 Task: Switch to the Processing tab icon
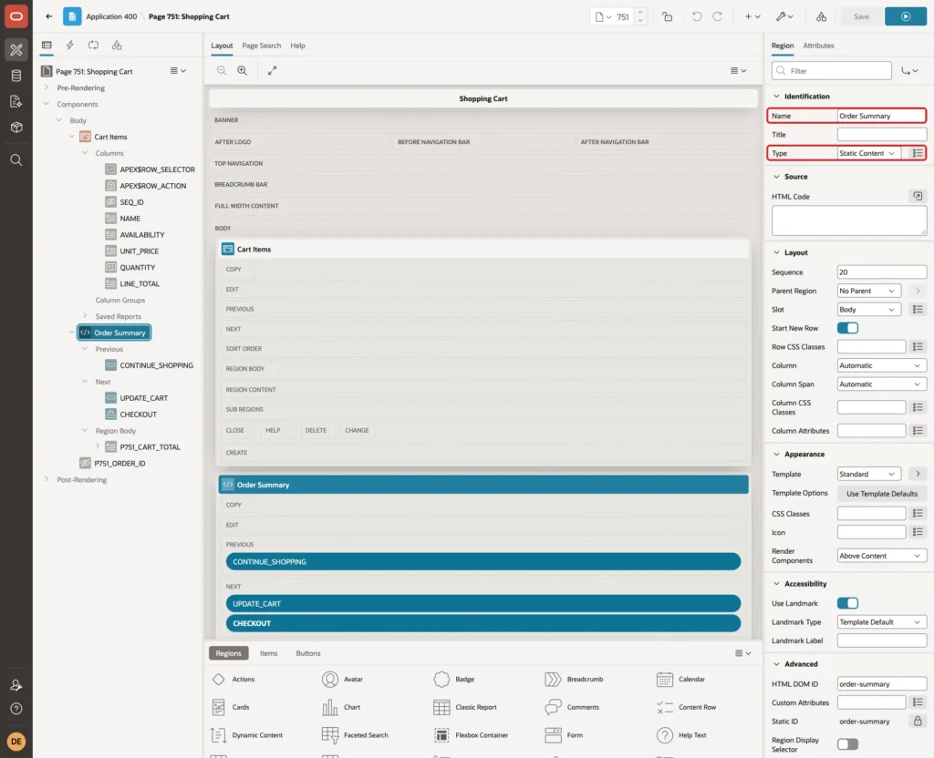tap(94, 46)
